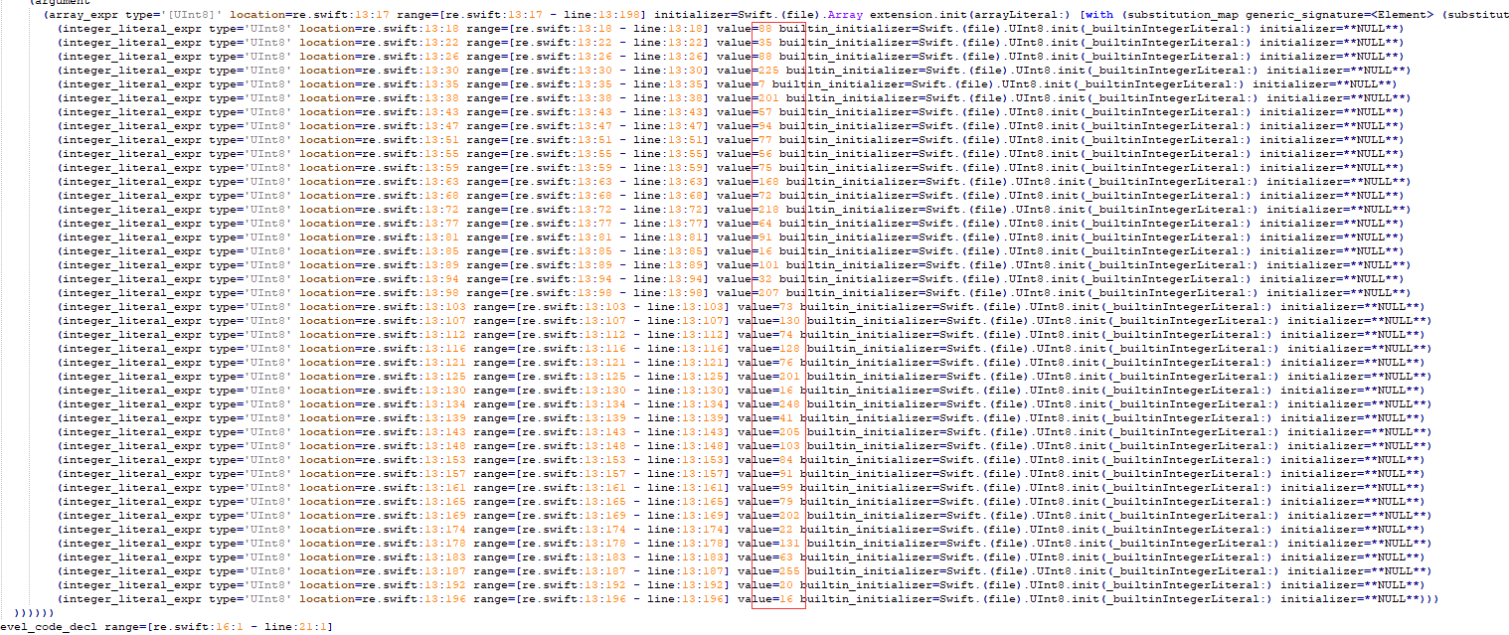This screenshot has width=1509, height=635.
Task: Click the 'array_expr' keyword on the second line
Action: [x=84, y=14]
